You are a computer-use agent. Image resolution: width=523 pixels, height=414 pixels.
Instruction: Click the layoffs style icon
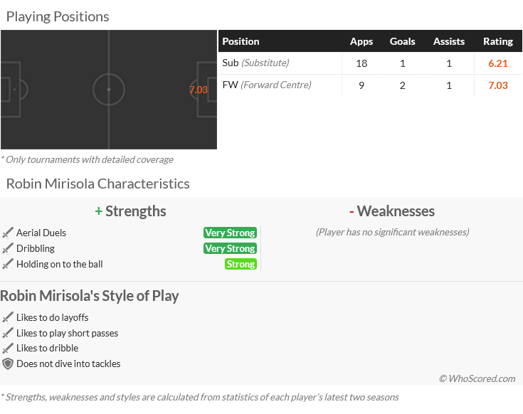coord(8,317)
